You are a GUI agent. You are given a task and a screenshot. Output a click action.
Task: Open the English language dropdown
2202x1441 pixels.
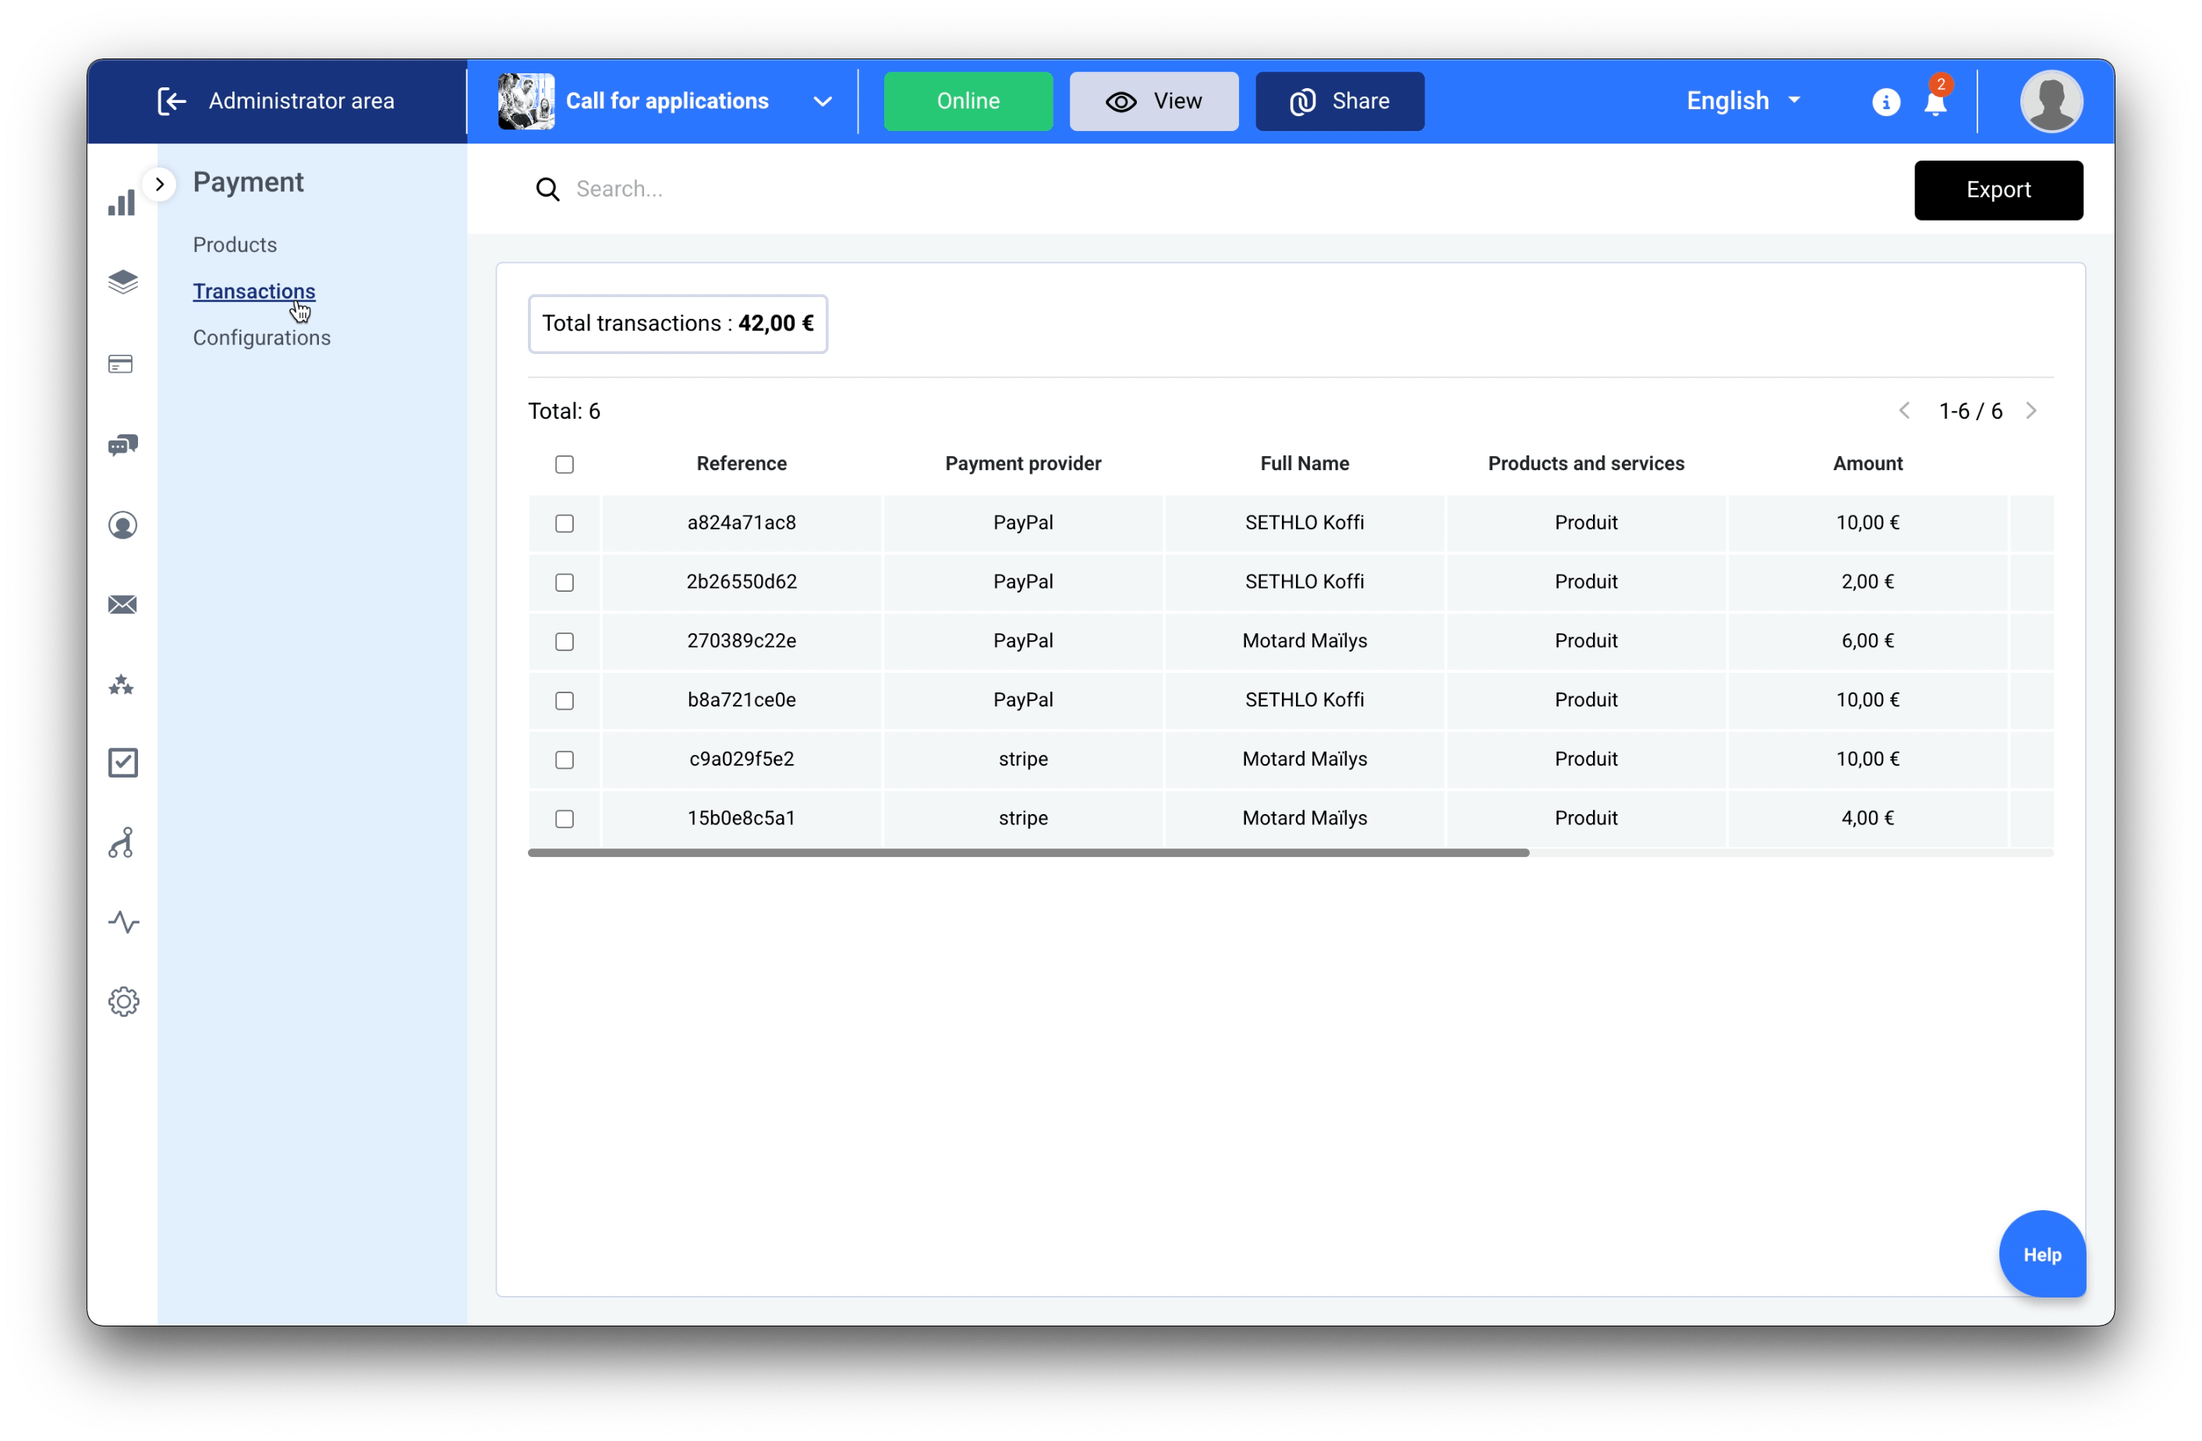pyautogui.click(x=1743, y=101)
